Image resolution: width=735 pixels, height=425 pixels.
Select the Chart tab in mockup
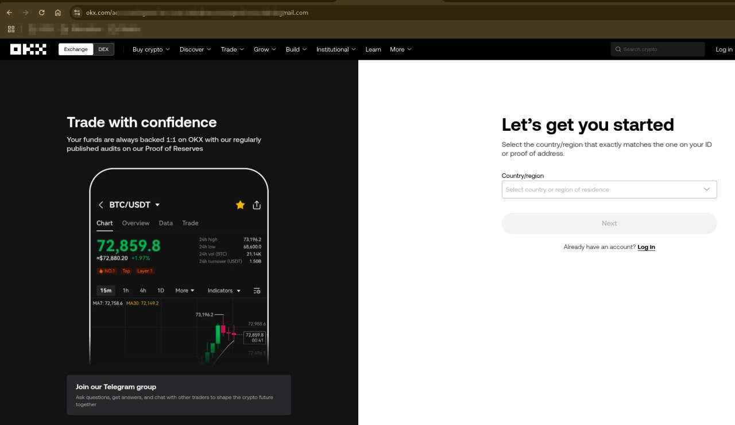[105, 223]
